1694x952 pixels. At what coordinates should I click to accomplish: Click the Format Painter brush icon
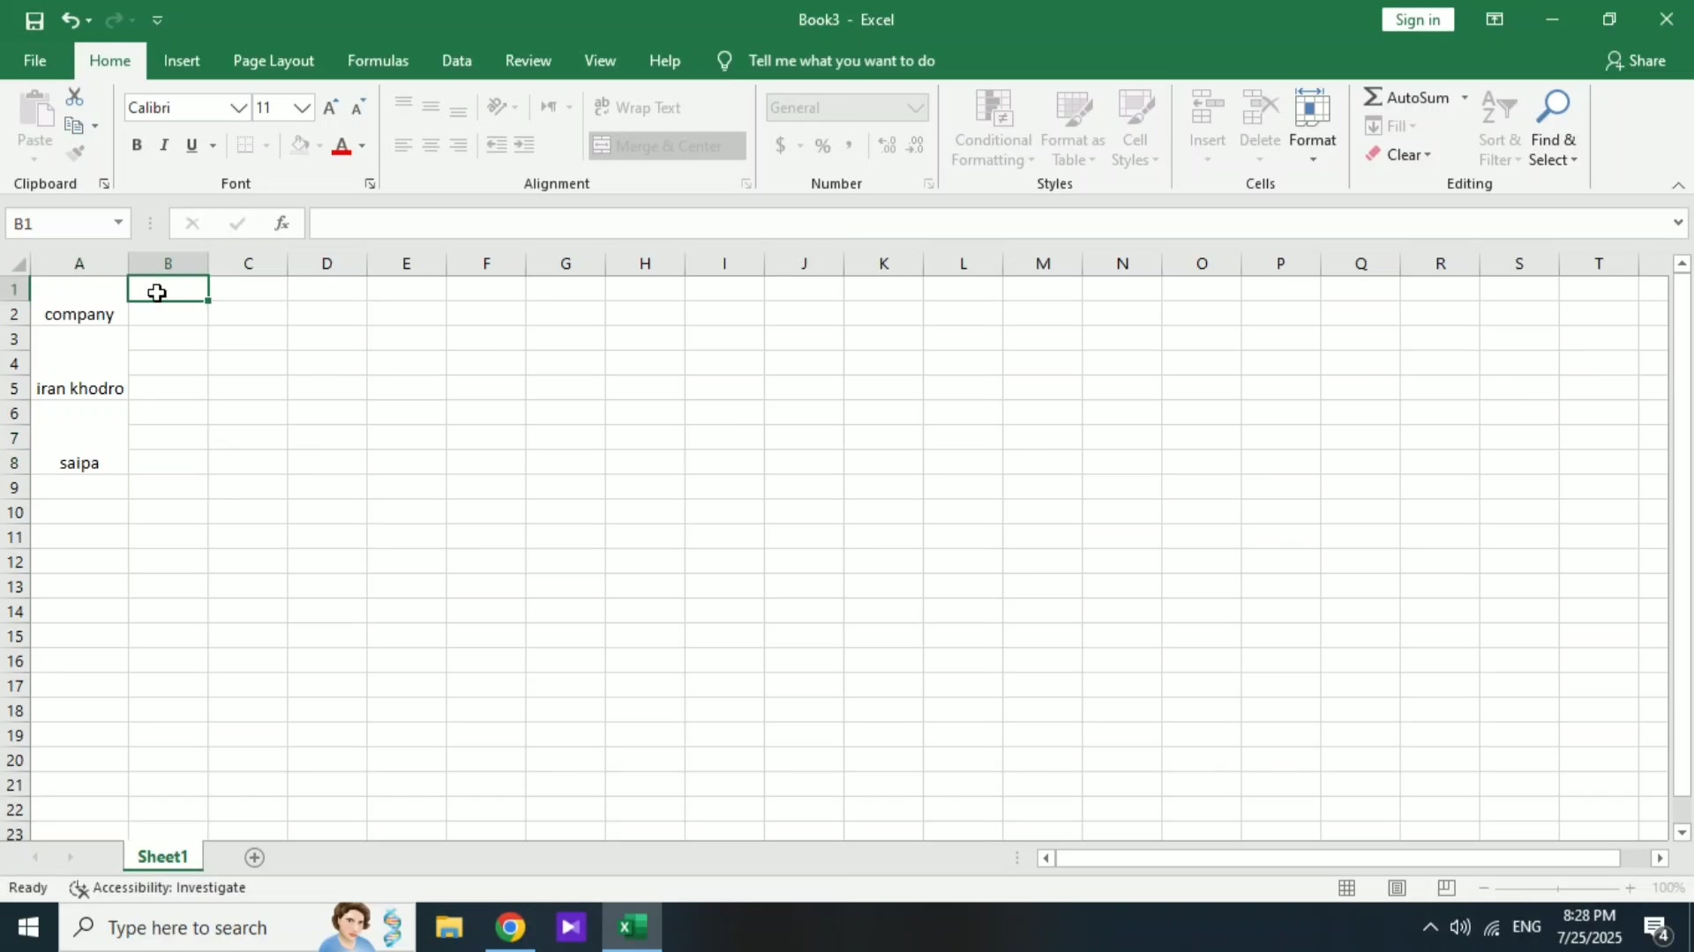[x=76, y=153]
